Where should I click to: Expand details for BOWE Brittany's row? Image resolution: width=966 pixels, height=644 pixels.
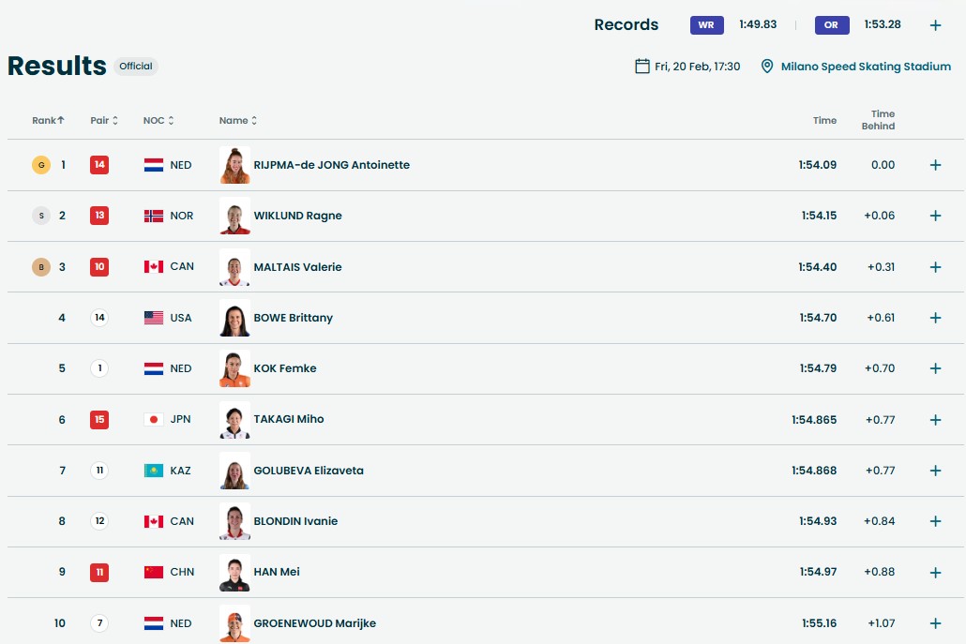tap(935, 318)
